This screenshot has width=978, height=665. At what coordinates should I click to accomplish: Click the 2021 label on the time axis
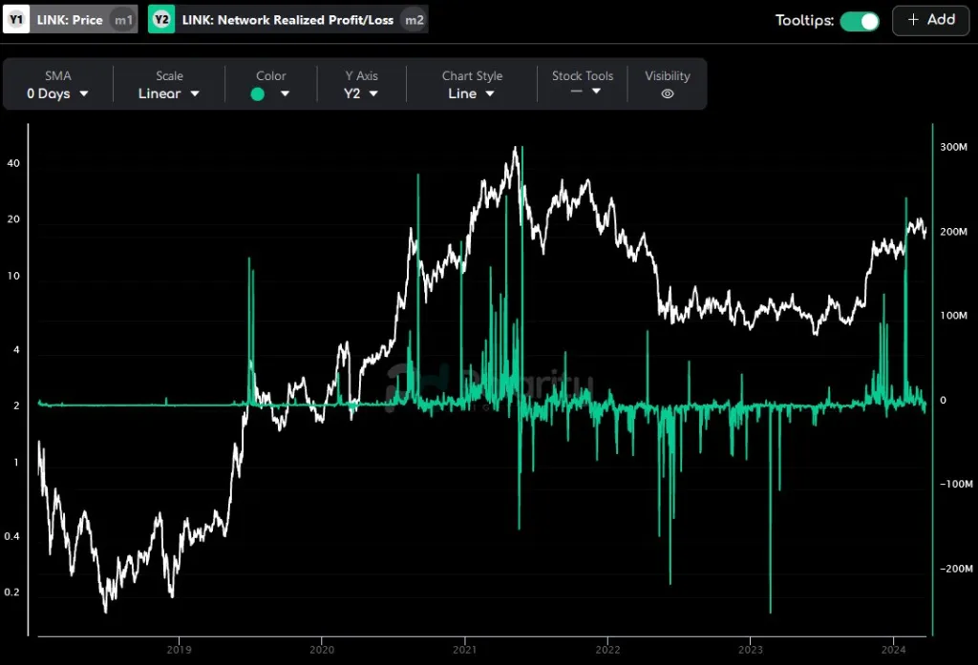(x=464, y=650)
